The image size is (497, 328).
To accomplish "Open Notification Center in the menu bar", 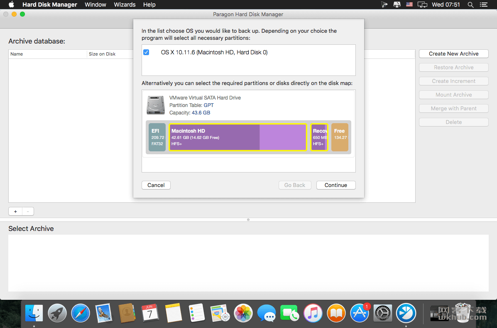I will pyautogui.click(x=483, y=5).
